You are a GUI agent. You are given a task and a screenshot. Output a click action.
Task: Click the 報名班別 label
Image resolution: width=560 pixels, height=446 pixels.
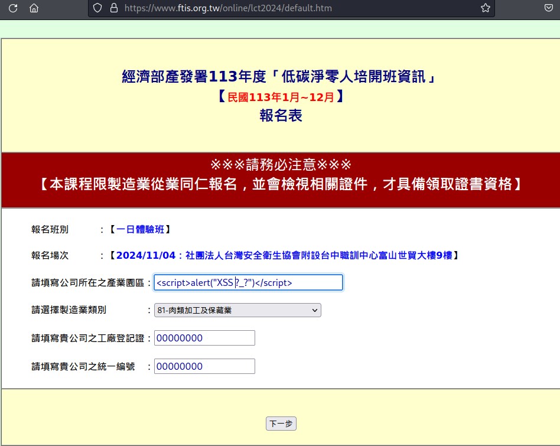click(x=50, y=229)
